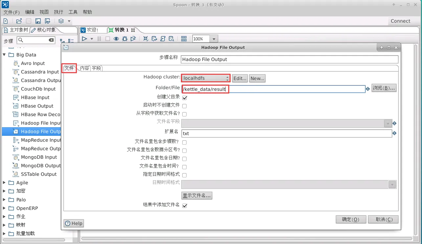The image size is (422, 244).
Task: Click the New... cluster button
Action: 257,78
